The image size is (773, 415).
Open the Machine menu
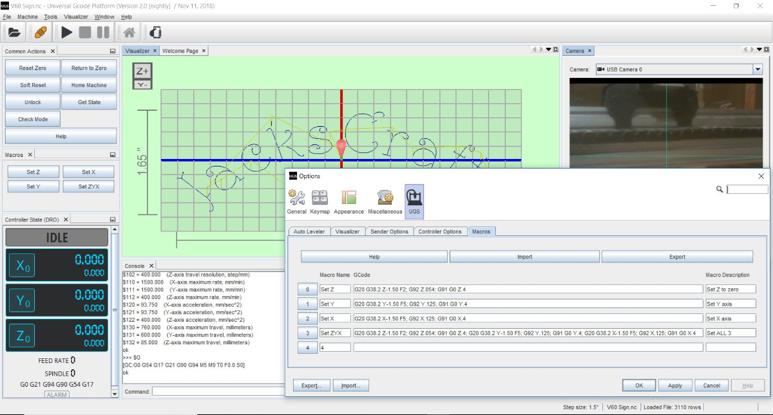pyautogui.click(x=27, y=17)
